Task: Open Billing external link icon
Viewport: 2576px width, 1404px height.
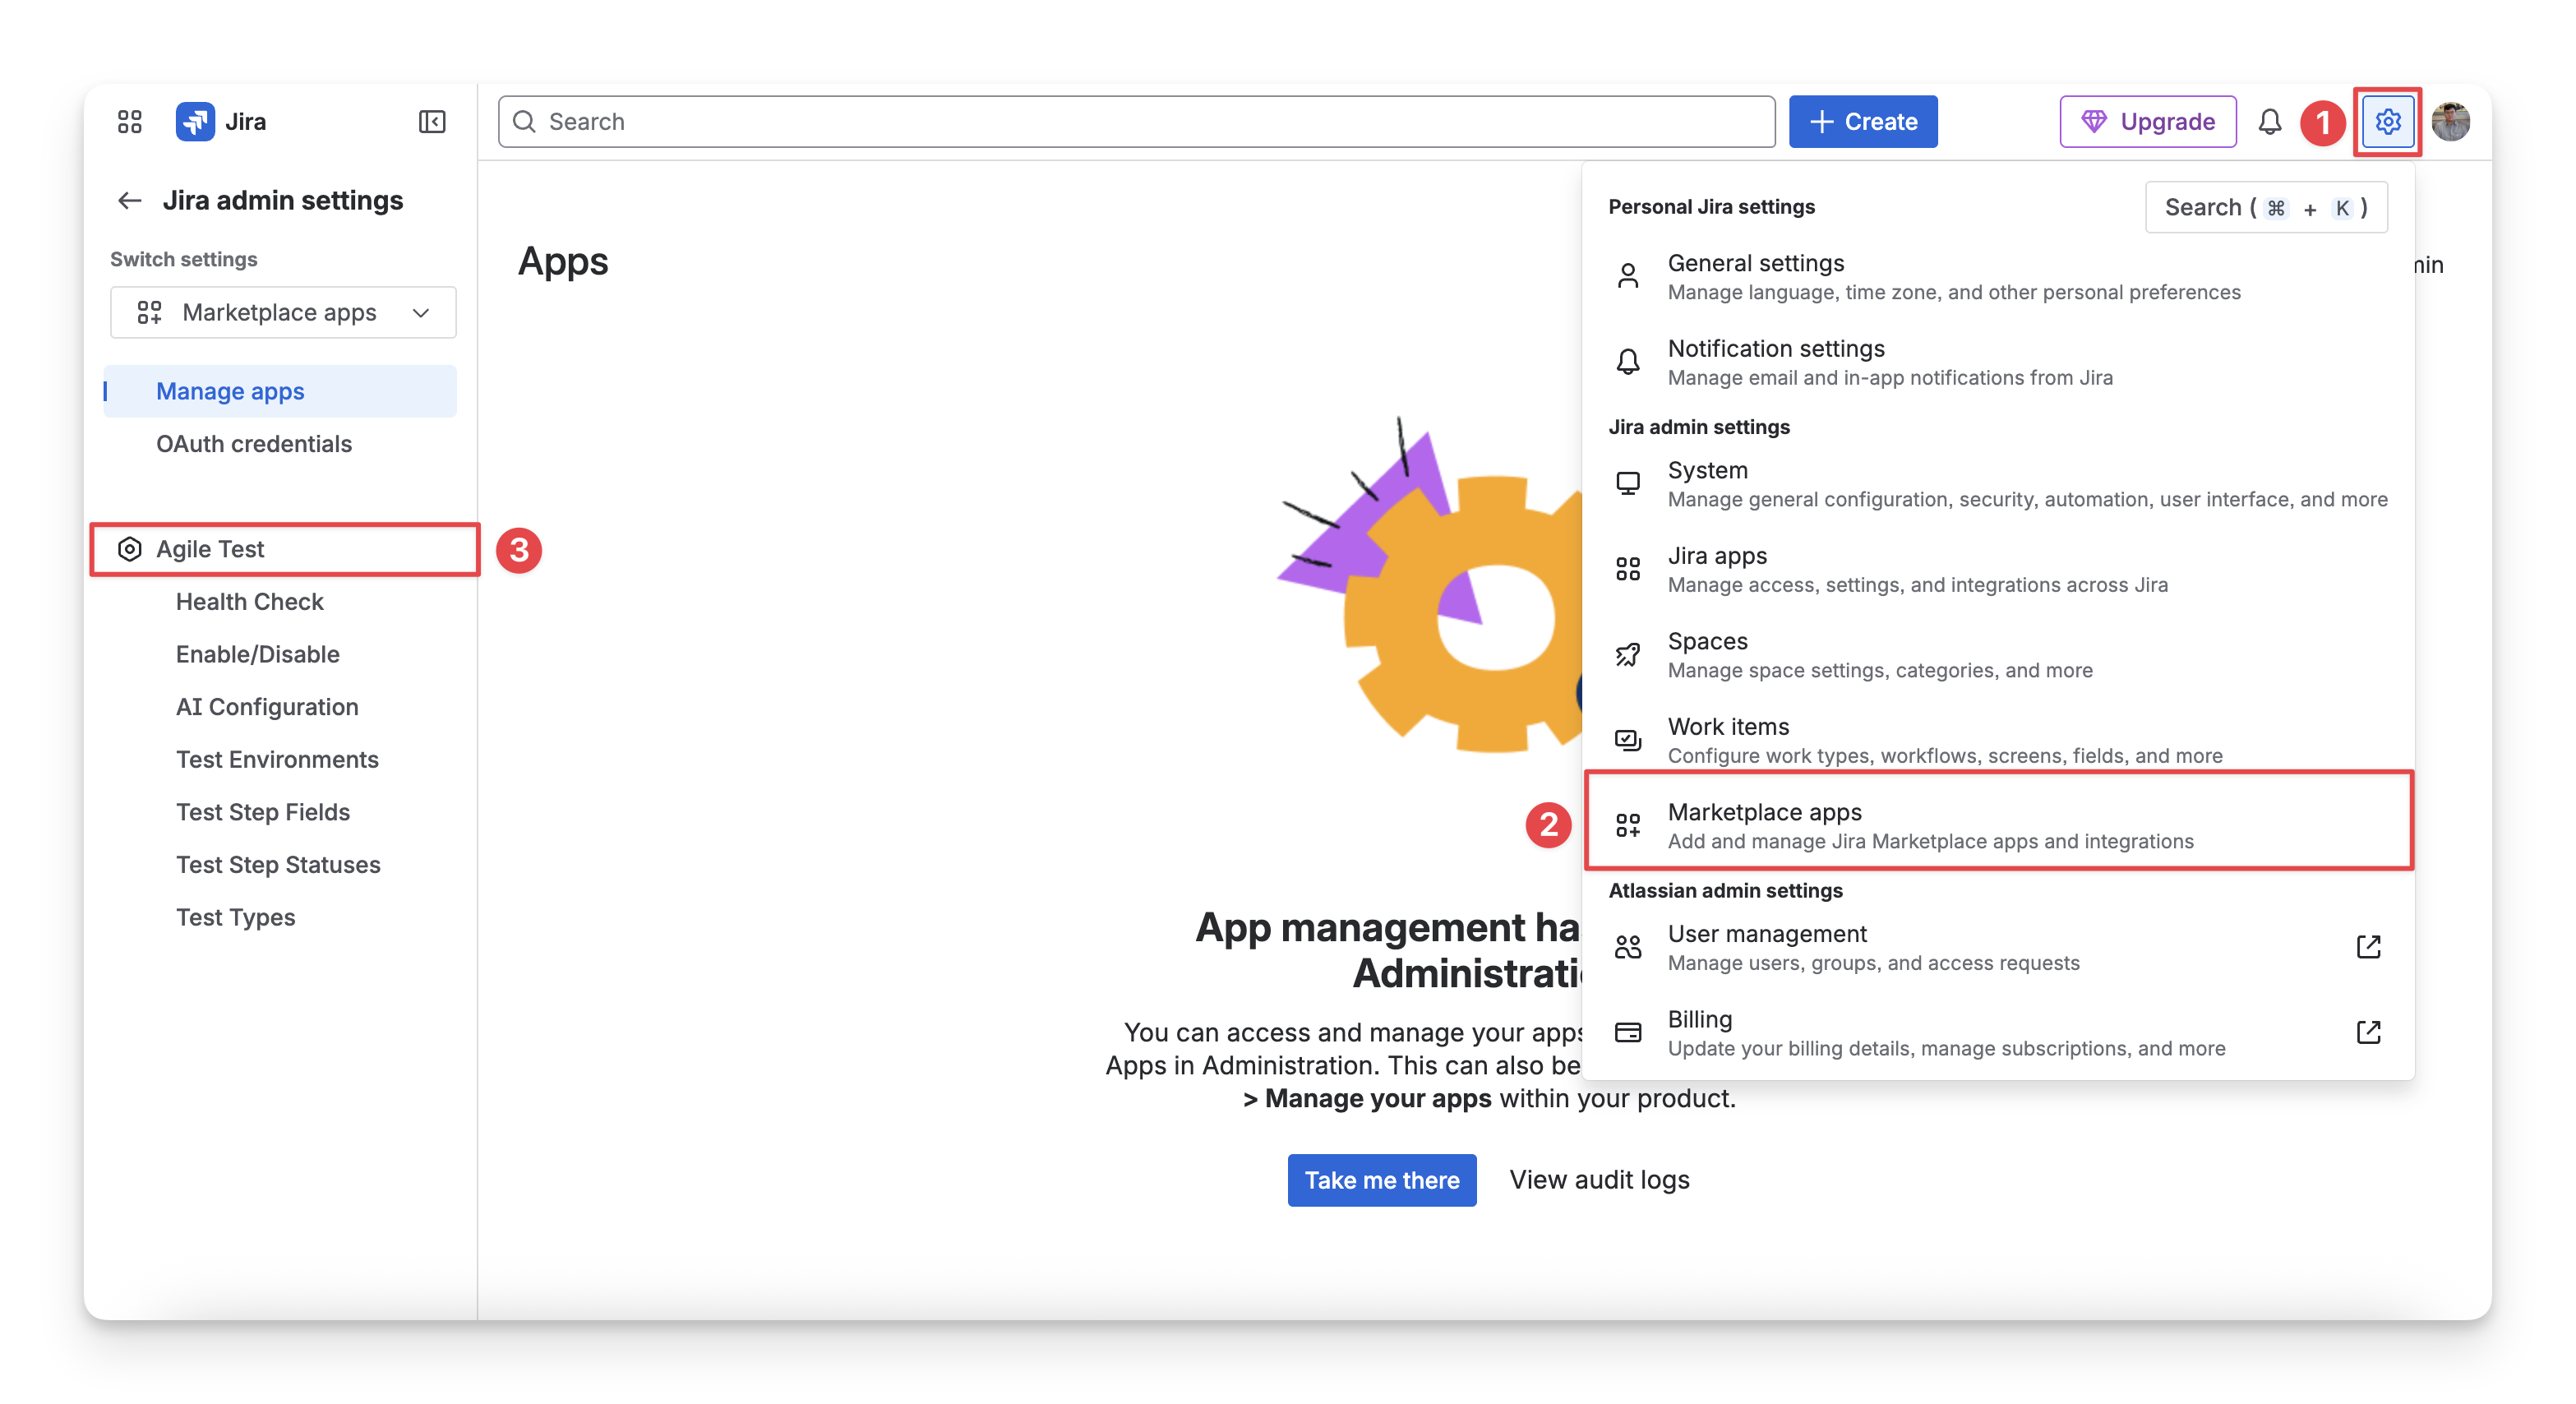Action: (x=2368, y=1032)
